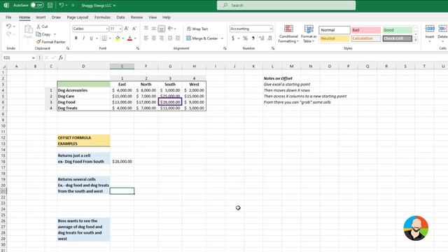Decrease font size with smaller A icon
This screenshot has width=448, height=252.
click(x=134, y=29)
